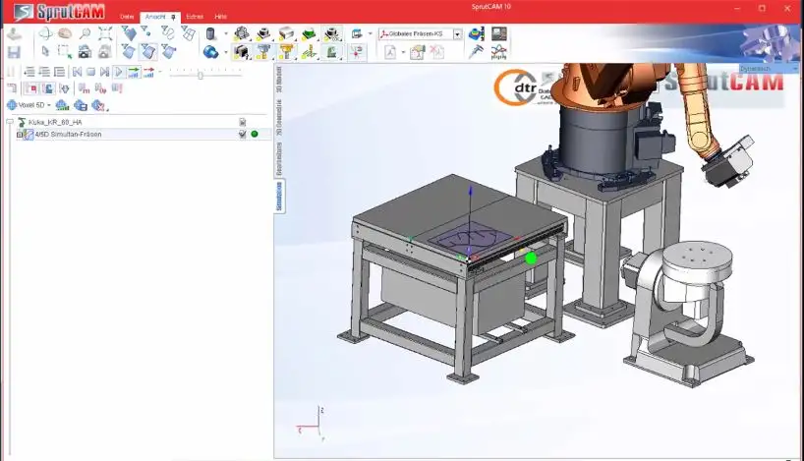The width and height of the screenshot is (804, 461).
Task: Click the magnifier Zoom tool
Action: pyautogui.click(x=86, y=33)
